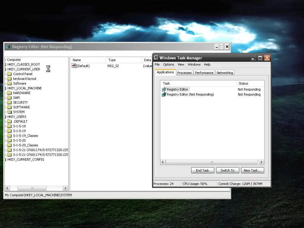304x228 pixels.
Task: Click the Type column header in Registry Editor
Action: click(123, 60)
